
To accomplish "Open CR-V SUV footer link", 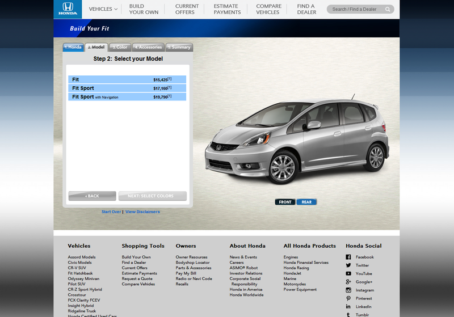I will click(x=77, y=268).
